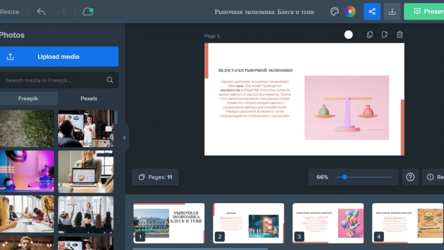The height and width of the screenshot is (250, 444).
Task: Switch to the Pexels tab
Action: [x=89, y=99]
